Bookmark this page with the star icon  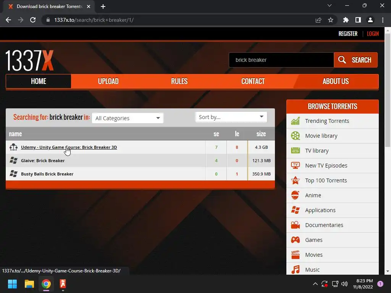pos(331,20)
